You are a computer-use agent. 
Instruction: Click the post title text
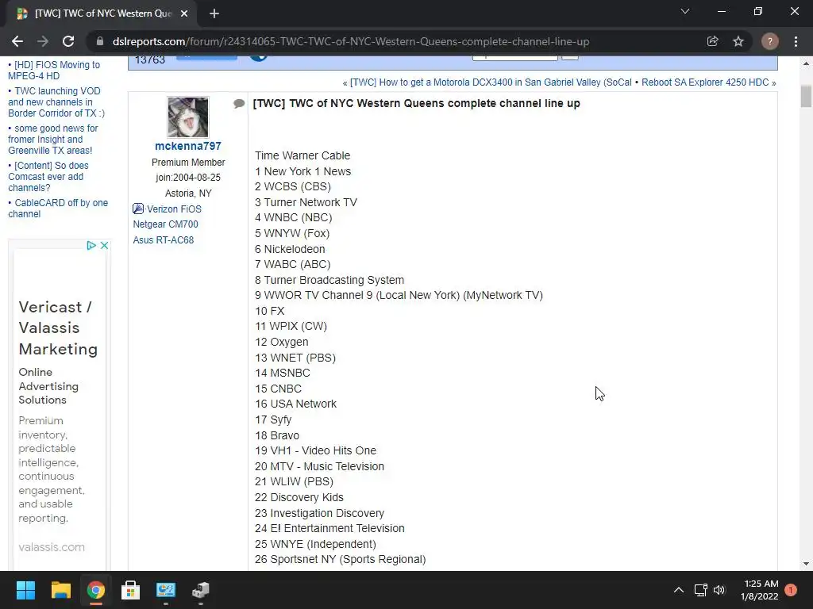(x=416, y=104)
